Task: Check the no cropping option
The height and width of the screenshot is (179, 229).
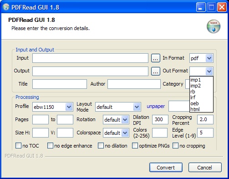Action: (x=175, y=146)
